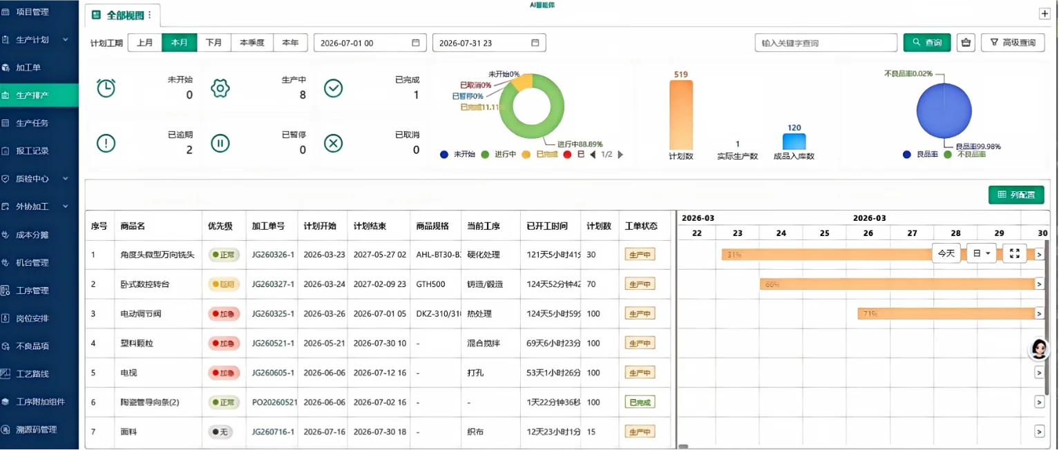Jump to 今天 in the Gantt chart
This screenshot has width=1059, height=450.
pyautogui.click(x=946, y=253)
